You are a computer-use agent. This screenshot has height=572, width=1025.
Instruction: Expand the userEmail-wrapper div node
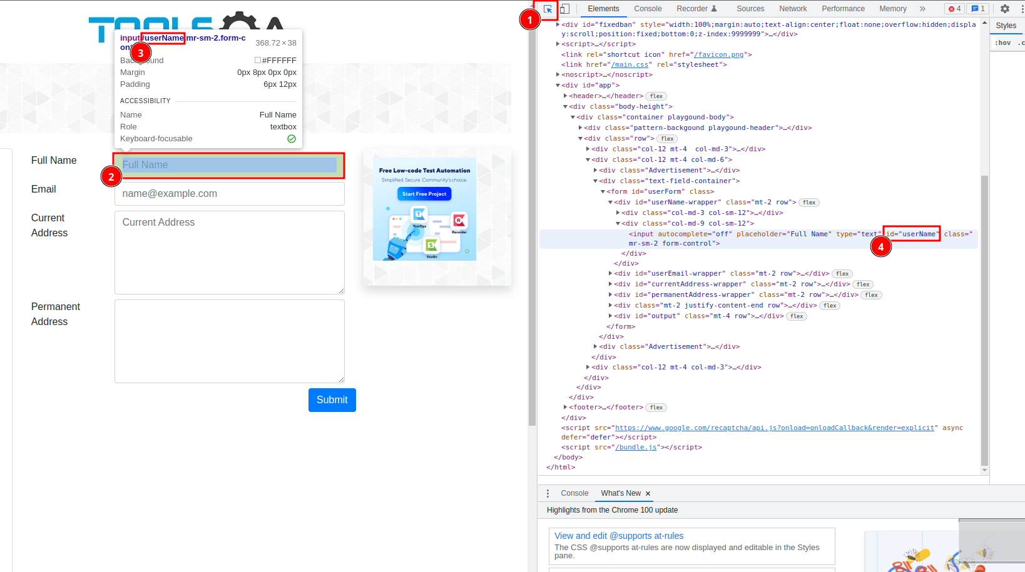click(610, 273)
